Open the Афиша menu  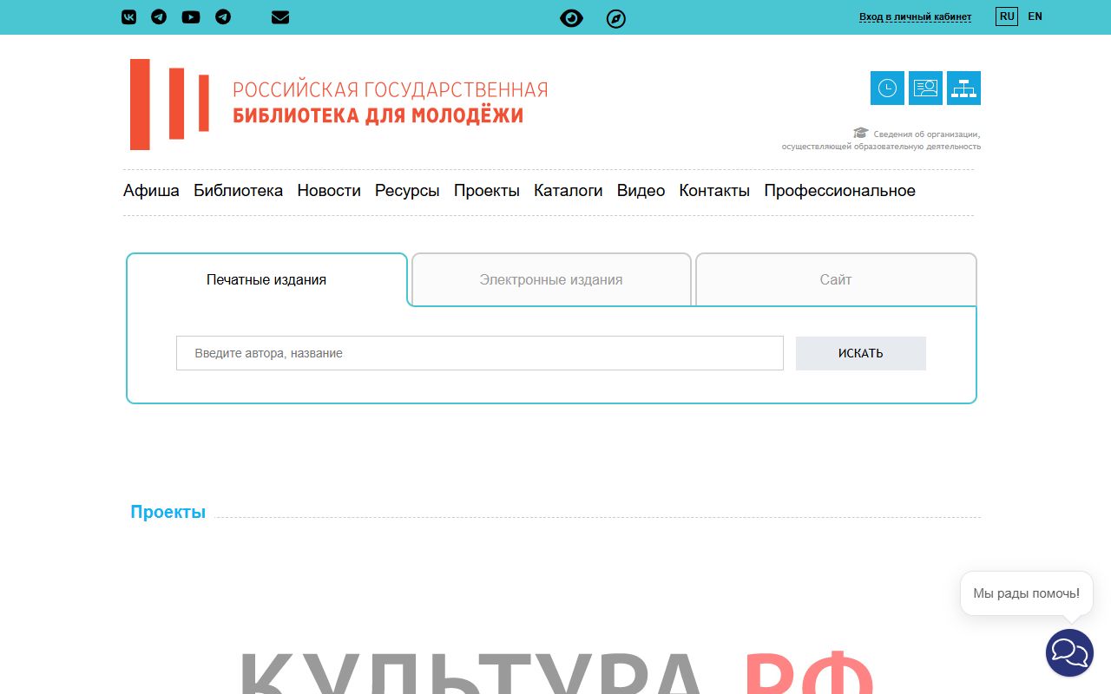pyautogui.click(x=151, y=191)
